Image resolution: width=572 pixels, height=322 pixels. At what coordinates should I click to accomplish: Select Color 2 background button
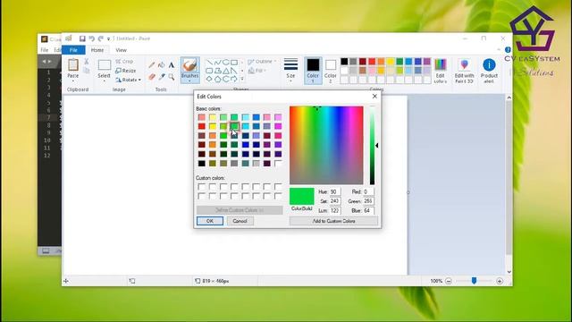(x=331, y=71)
